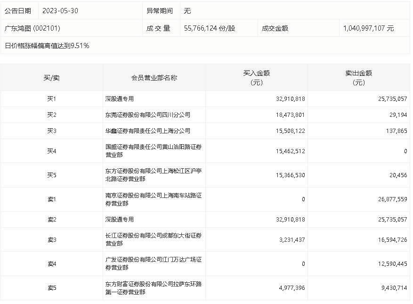Click the trade volume 55,766,124 份/股
The width and height of the screenshot is (413, 304).
click(210, 28)
